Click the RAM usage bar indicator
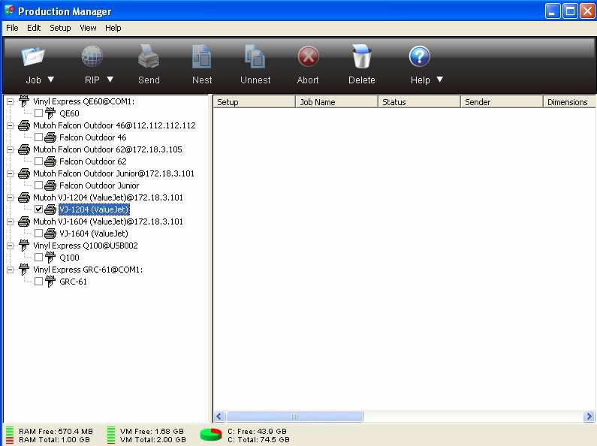597x446 pixels. pyautogui.click(x=10, y=435)
